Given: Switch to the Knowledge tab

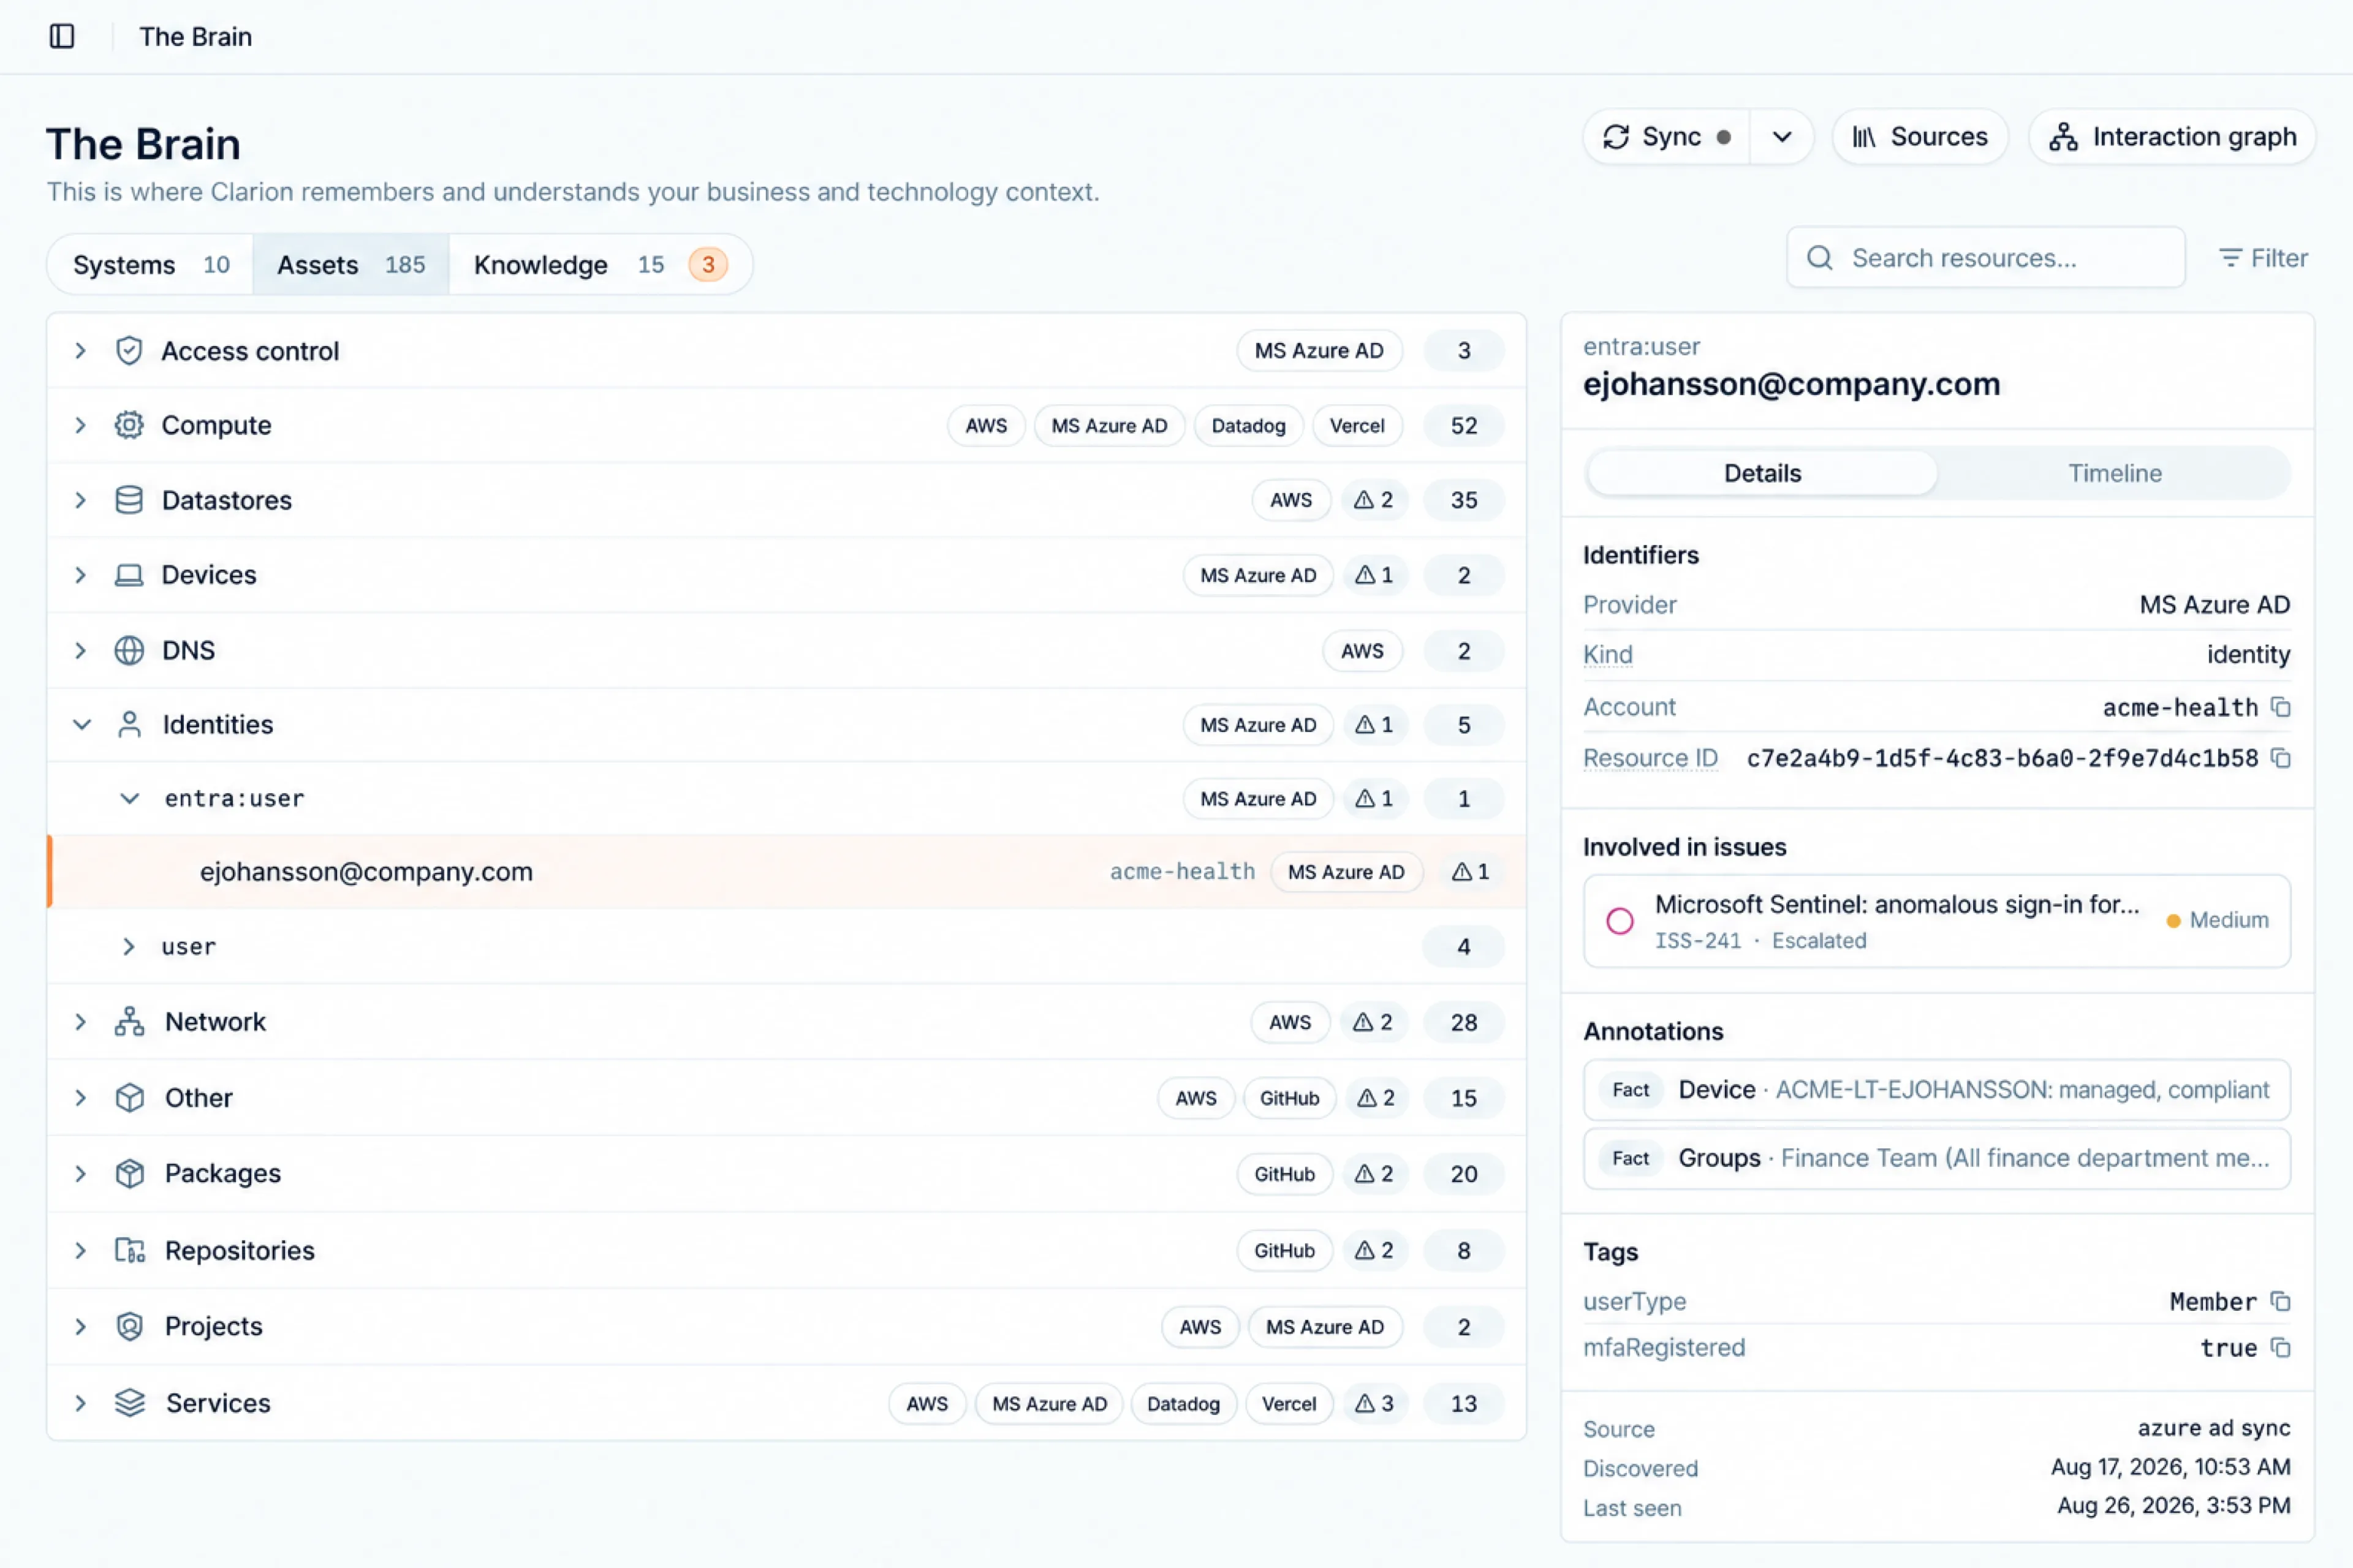Looking at the screenshot, I should point(601,265).
